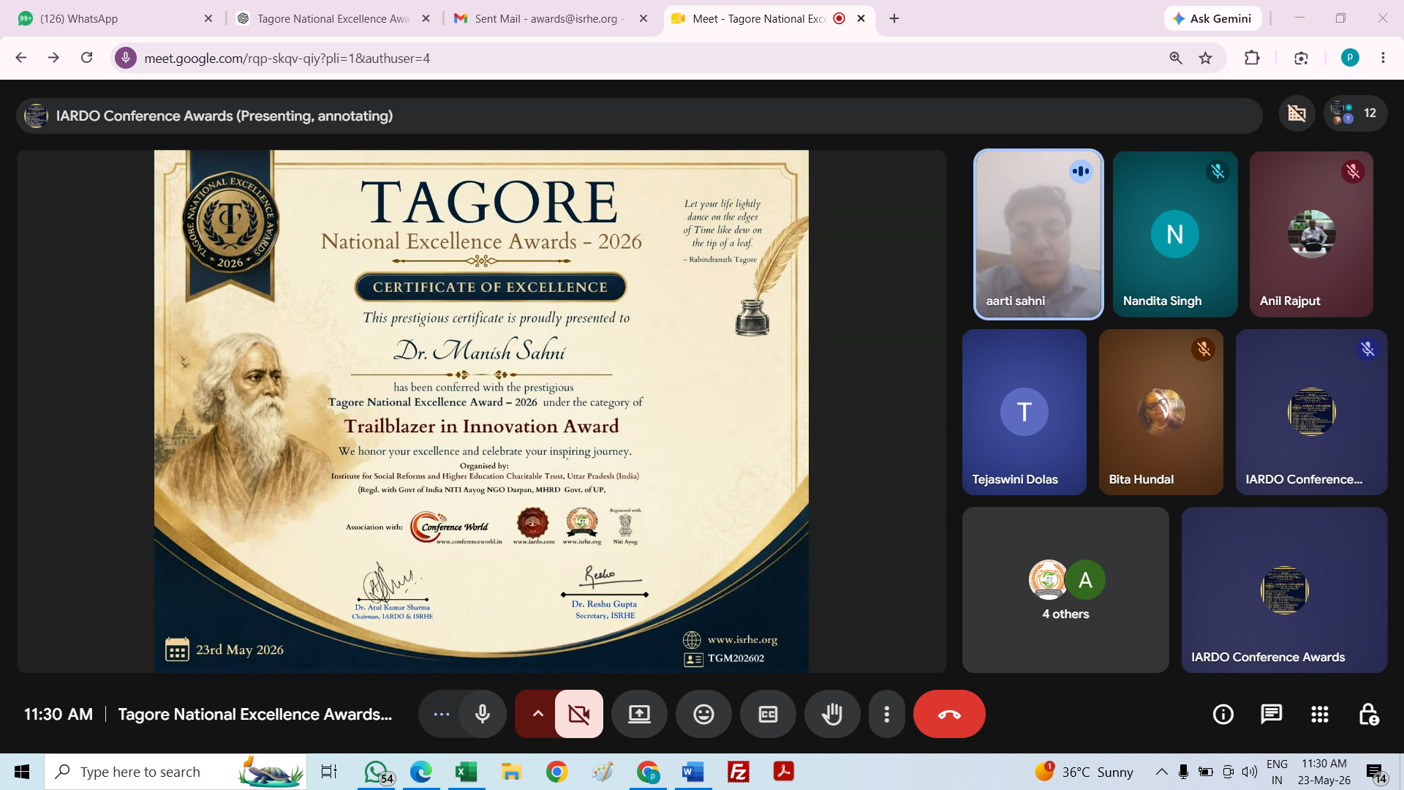
Task: Open Task View on the taskbar
Action: pos(329,772)
